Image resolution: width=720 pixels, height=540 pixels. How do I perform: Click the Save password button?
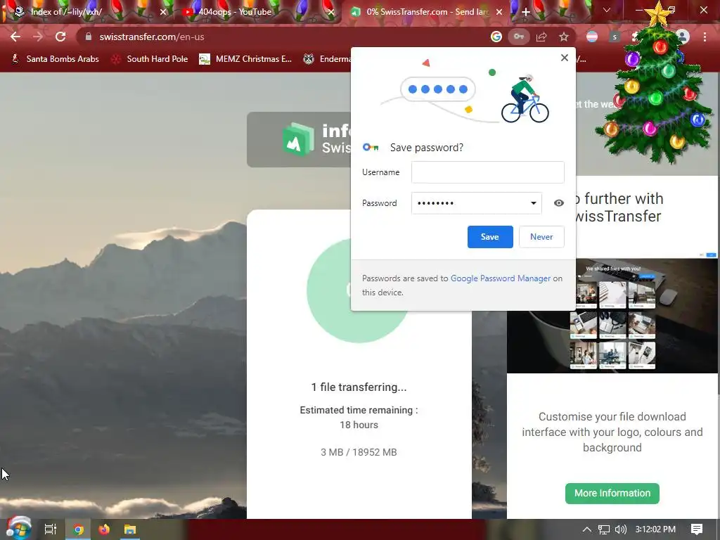click(x=490, y=237)
